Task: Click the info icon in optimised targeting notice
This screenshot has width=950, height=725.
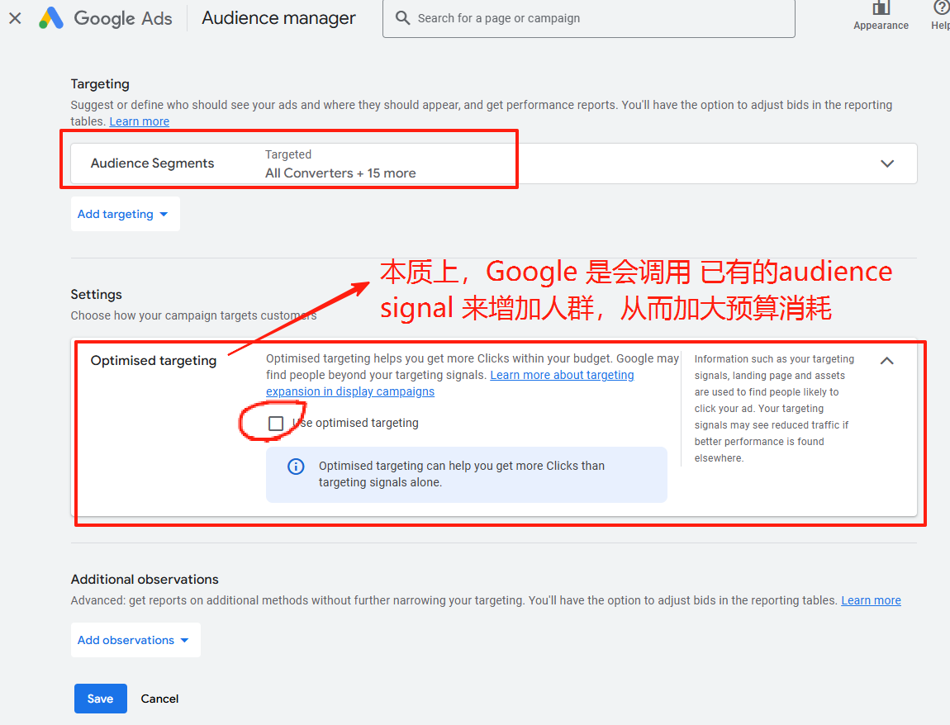Action: pos(296,467)
